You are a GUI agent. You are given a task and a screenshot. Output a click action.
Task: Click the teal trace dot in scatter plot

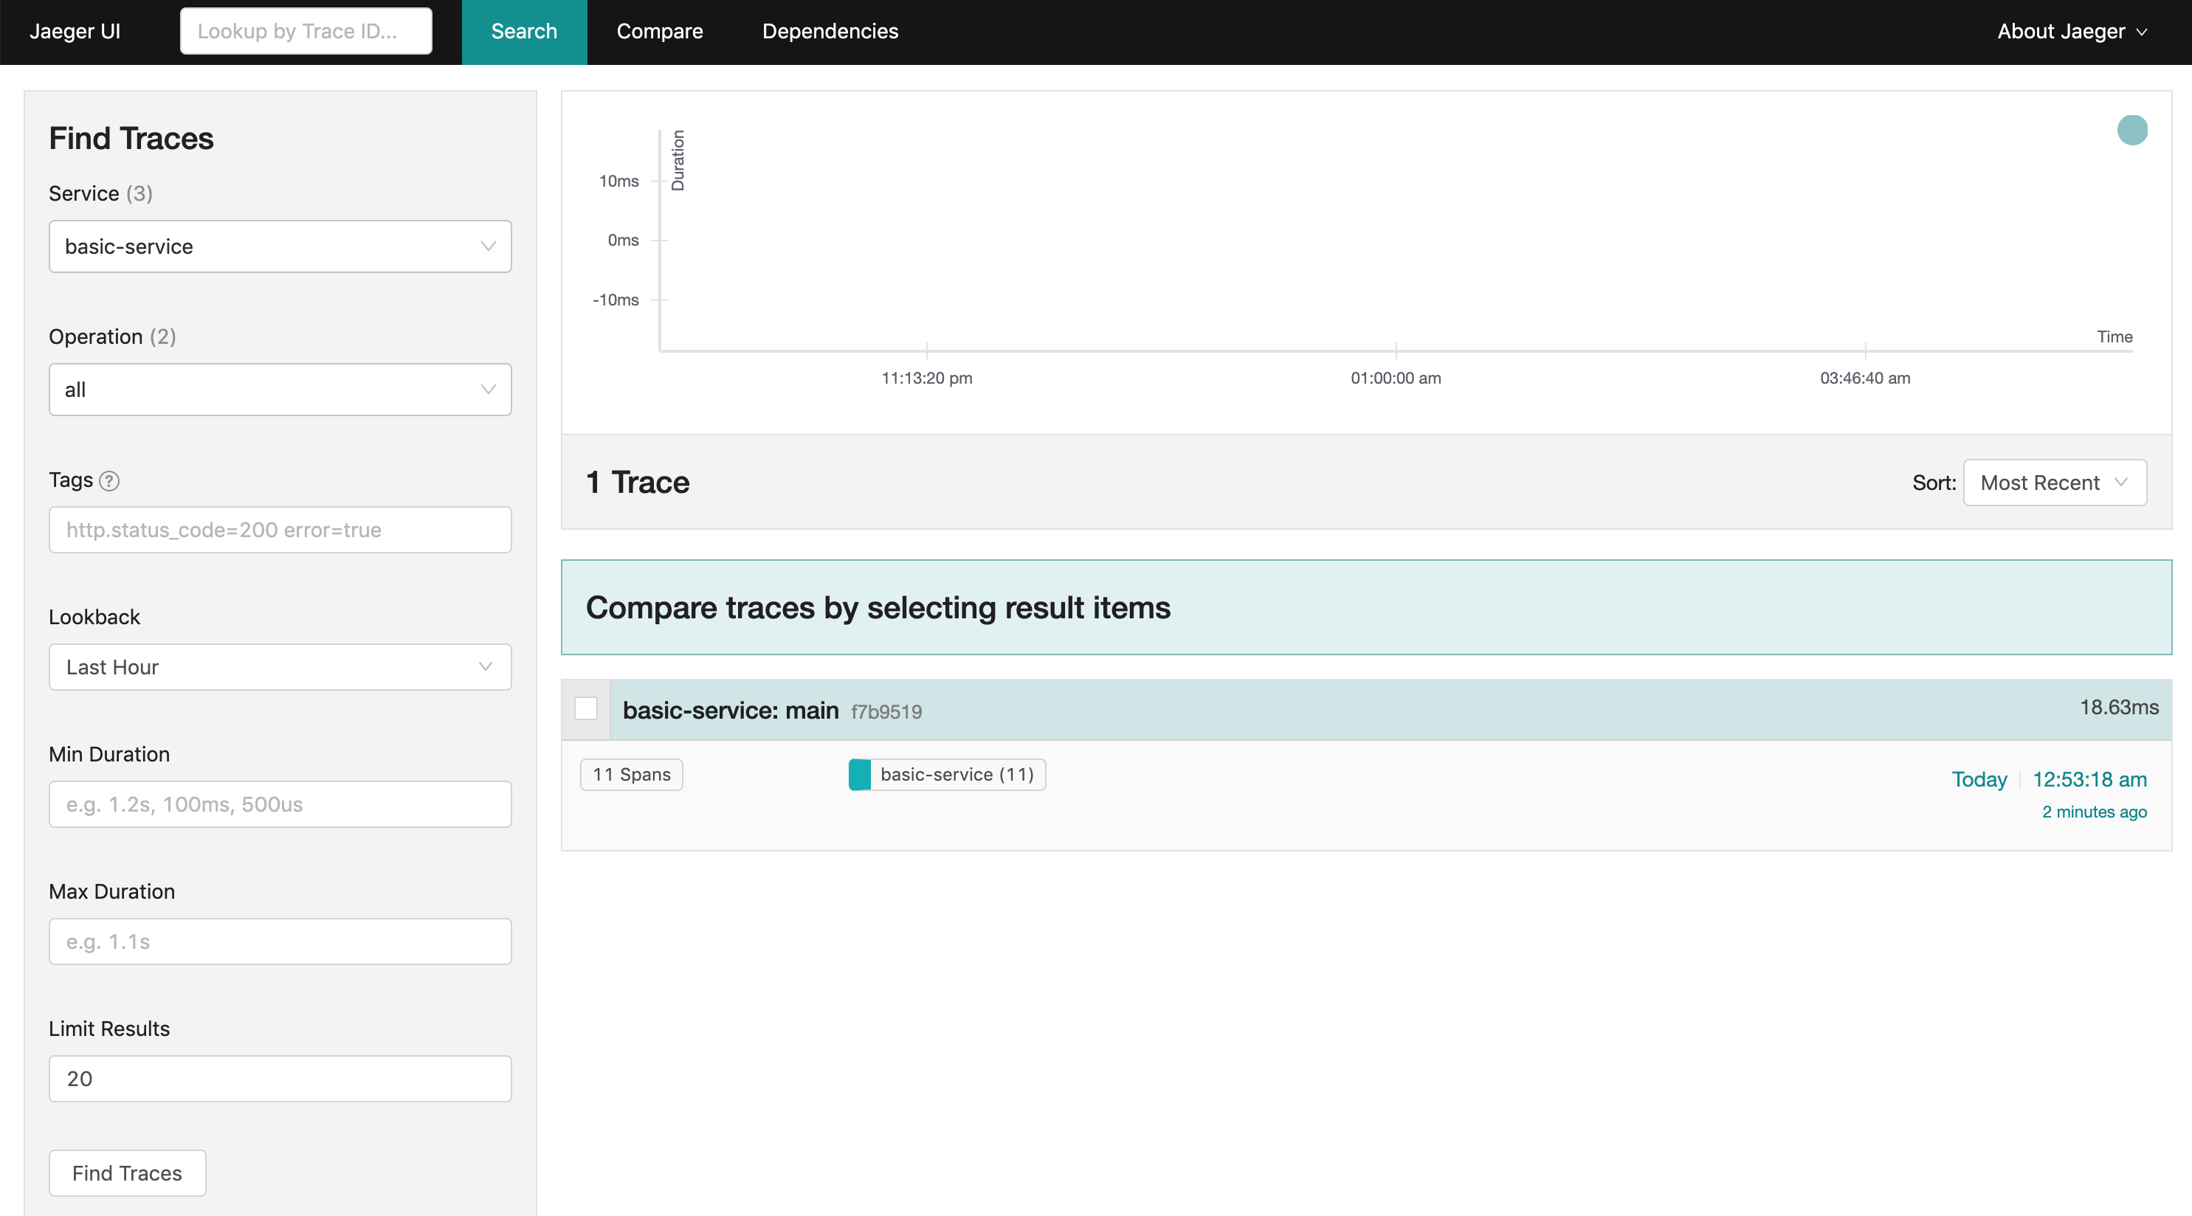2131,130
